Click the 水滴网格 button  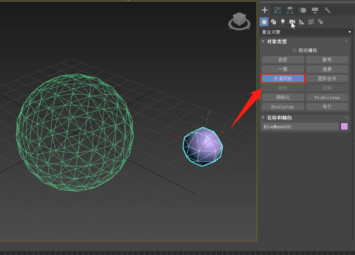(x=283, y=79)
